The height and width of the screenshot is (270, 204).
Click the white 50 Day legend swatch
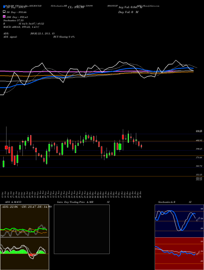[4, 12]
